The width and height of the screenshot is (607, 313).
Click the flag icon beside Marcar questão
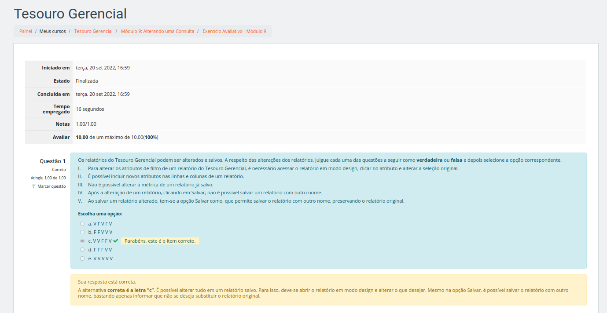(34, 186)
